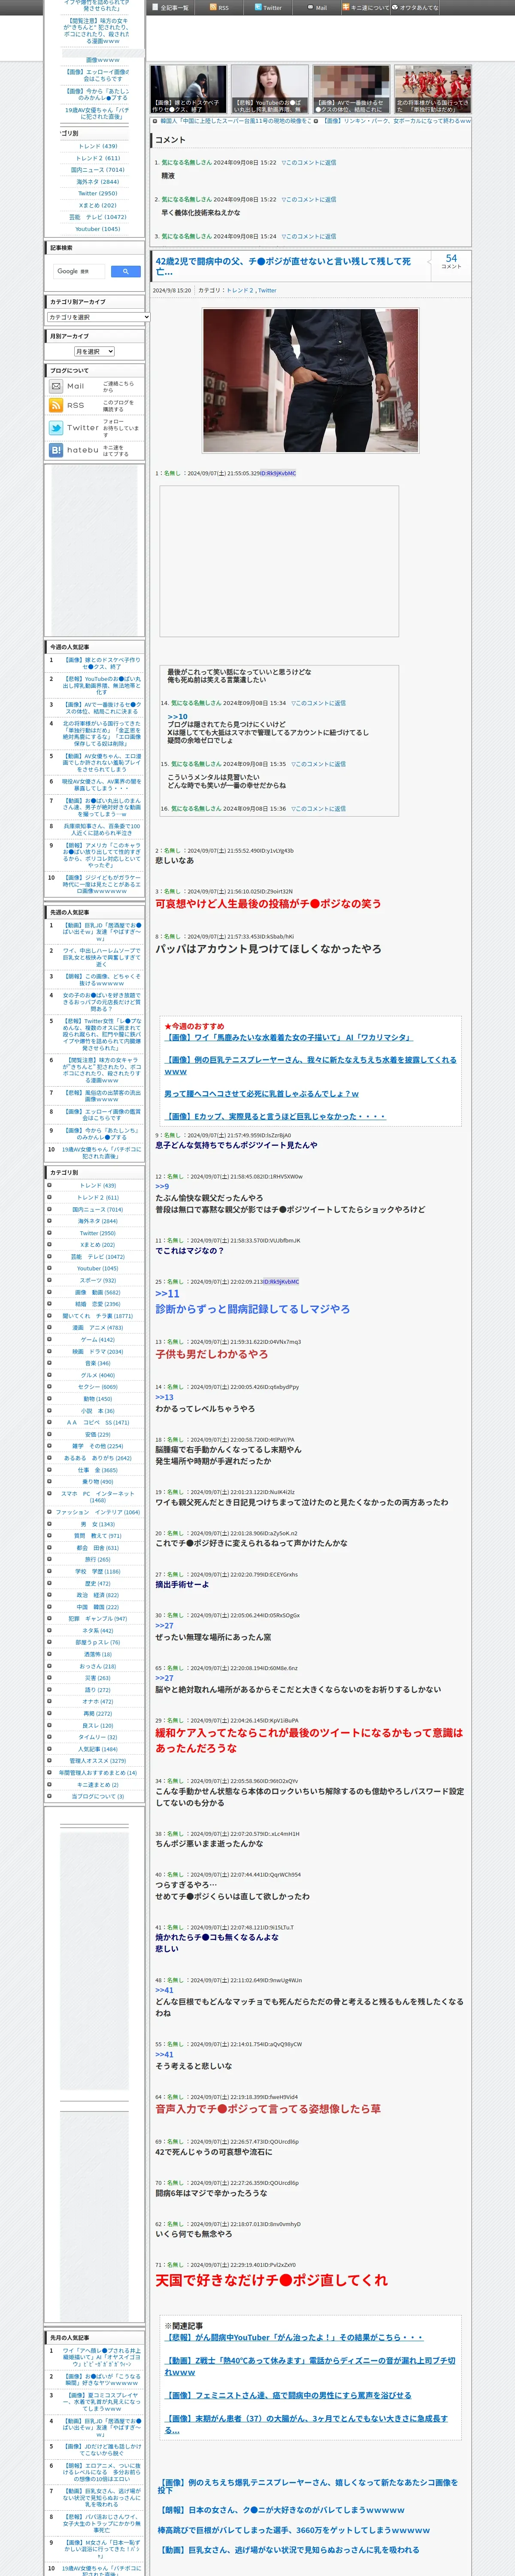This screenshot has width=515, height=2576.
Task: Click the envelope Mail icon under ブログについて
Action: click(x=56, y=386)
